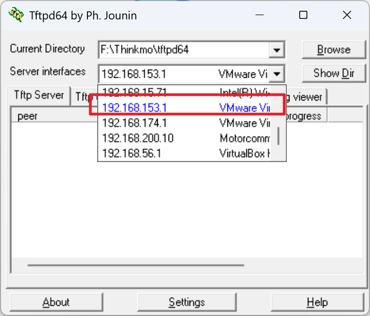Click the progress column header
370x316 pixels.
(306, 116)
